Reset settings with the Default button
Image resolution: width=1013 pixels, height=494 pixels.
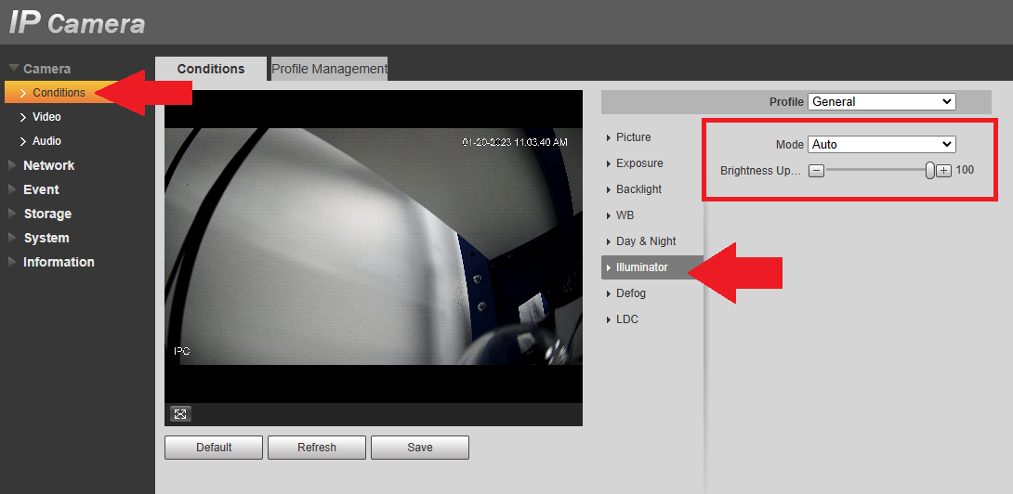[x=214, y=448]
